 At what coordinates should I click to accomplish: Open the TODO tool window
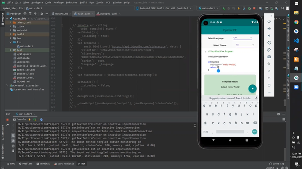click(x=11, y=164)
